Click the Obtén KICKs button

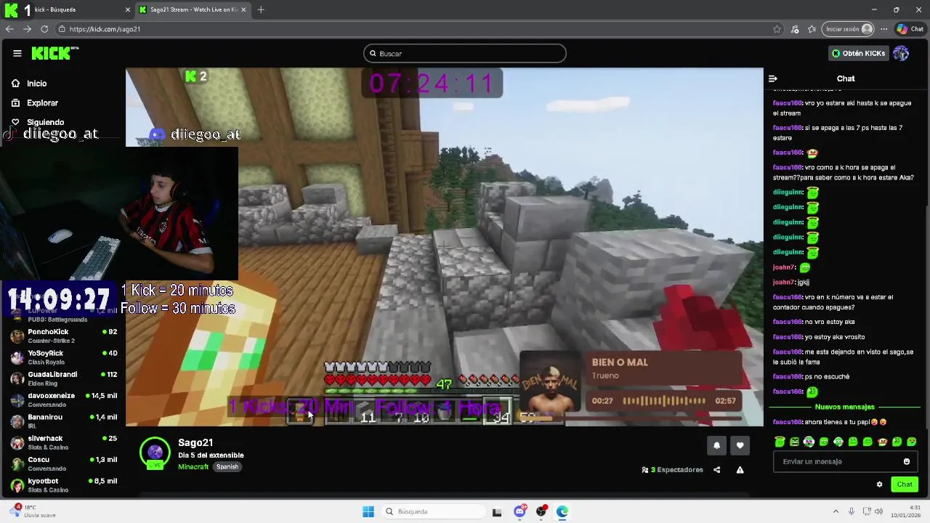[x=859, y=53]
